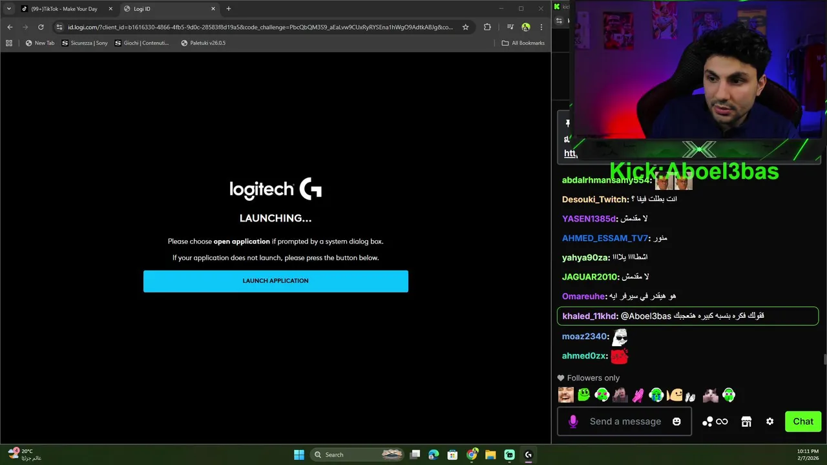This screenshot has height=465, width=827.
Task: Click the Send a message field
Action: click(625, 422)
